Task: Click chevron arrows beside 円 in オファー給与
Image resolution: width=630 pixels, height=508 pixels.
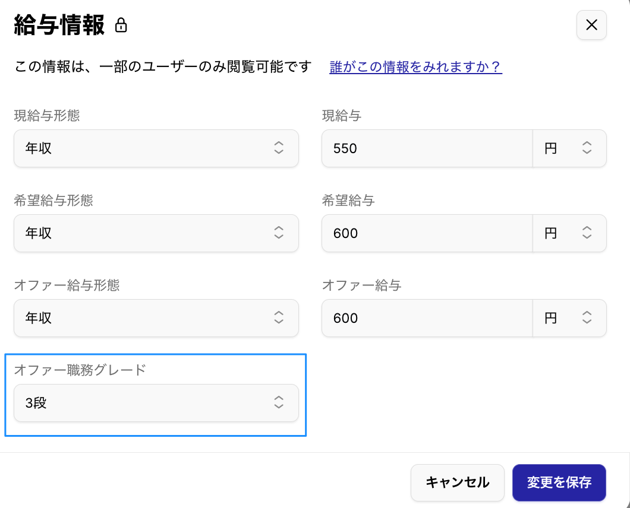Action: 587,318
